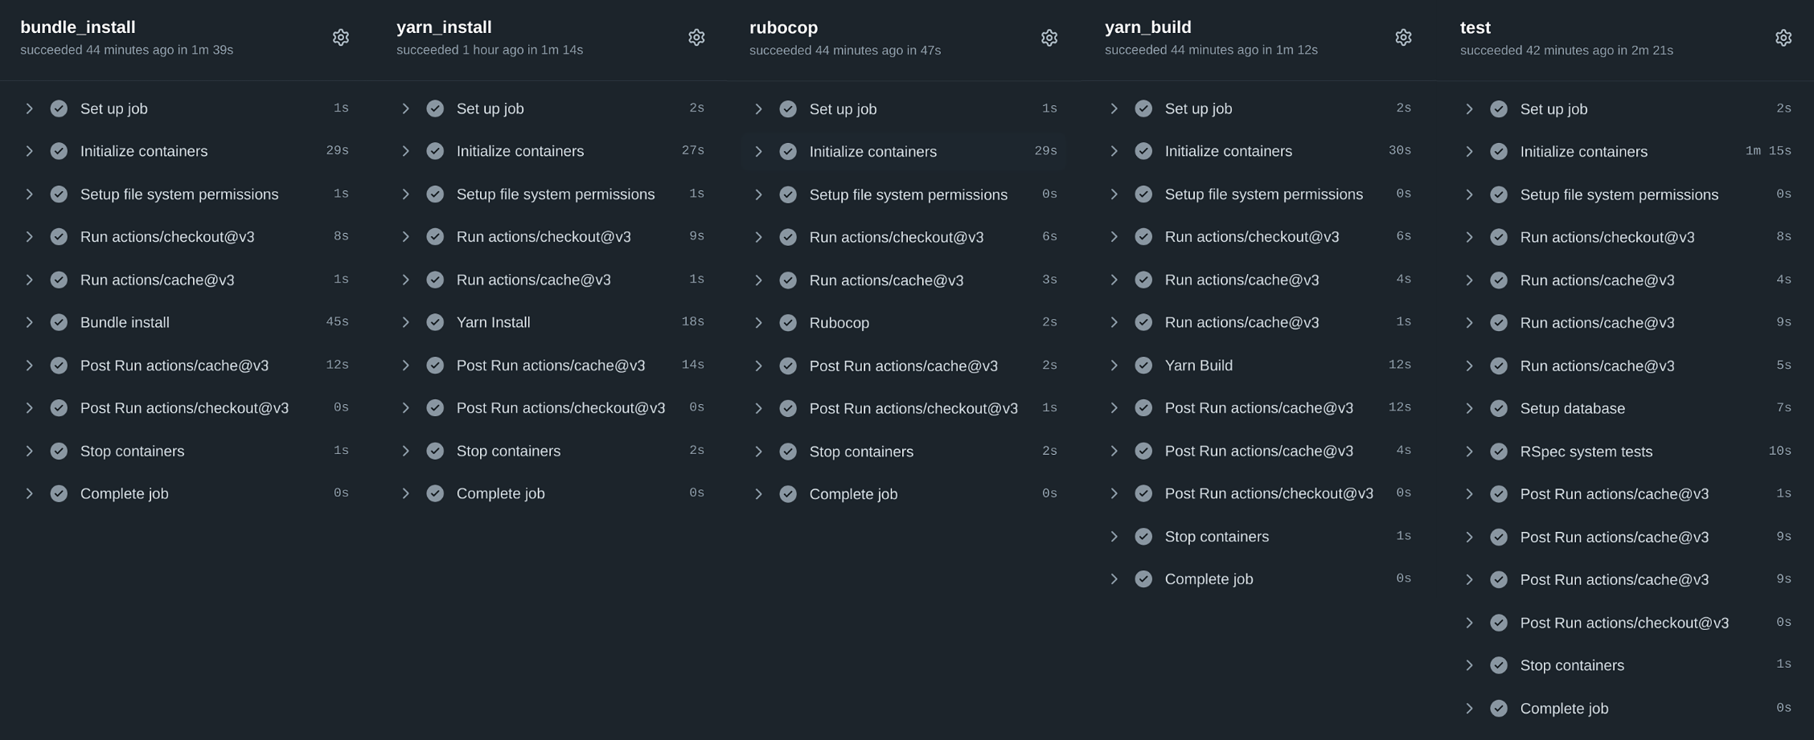Expand rubocop Stop containers chevron

click(758, 452)
